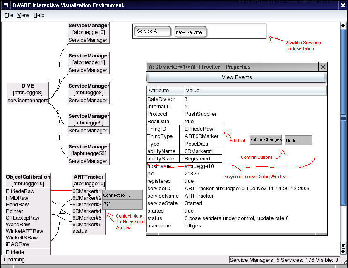Open the window menu icon in title bar
The height and width of the screenshot is (268, 348).
click(x=6, y=5)
